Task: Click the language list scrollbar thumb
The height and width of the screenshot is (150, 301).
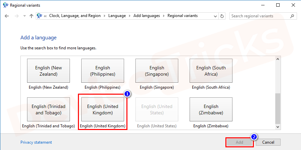Action: [278, 109]
